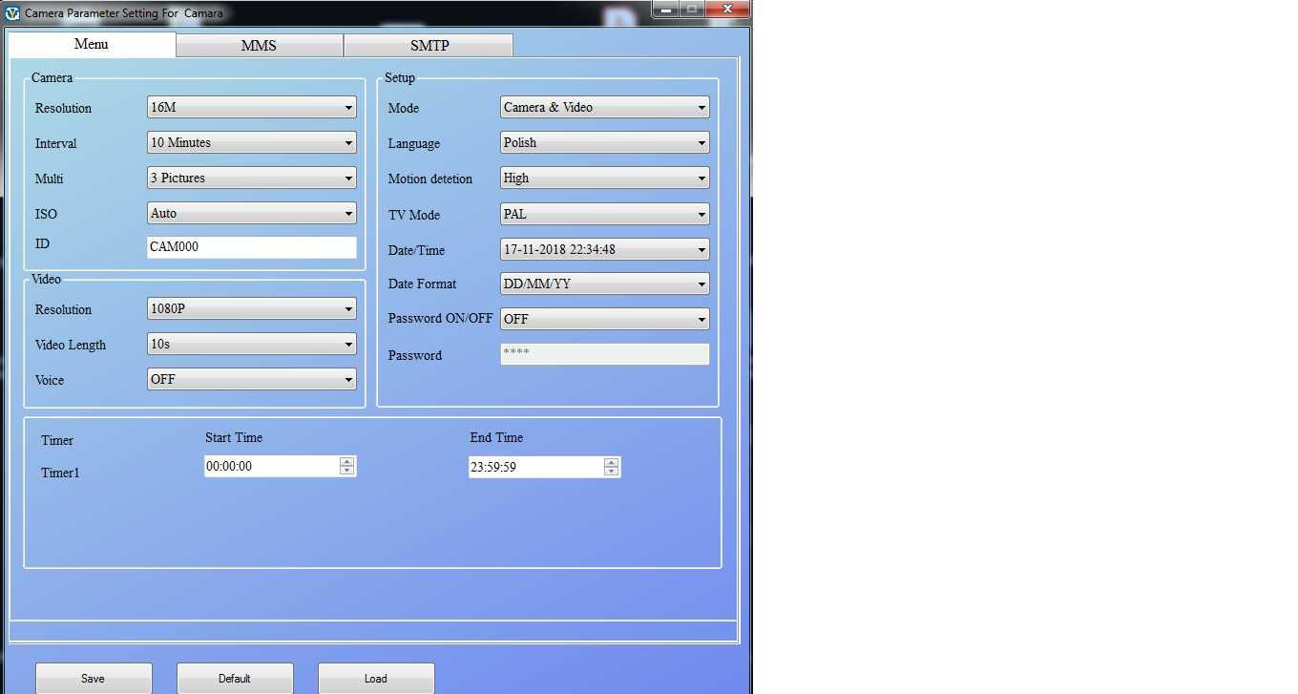Click the Date Format label
The height and width of the screenshot is (694, 1298).
point(423,284)
